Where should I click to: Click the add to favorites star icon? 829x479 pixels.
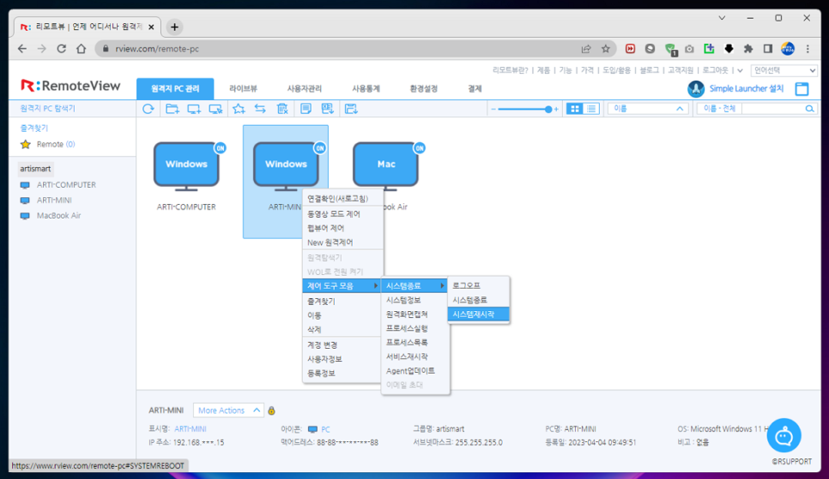click(239, 109)
